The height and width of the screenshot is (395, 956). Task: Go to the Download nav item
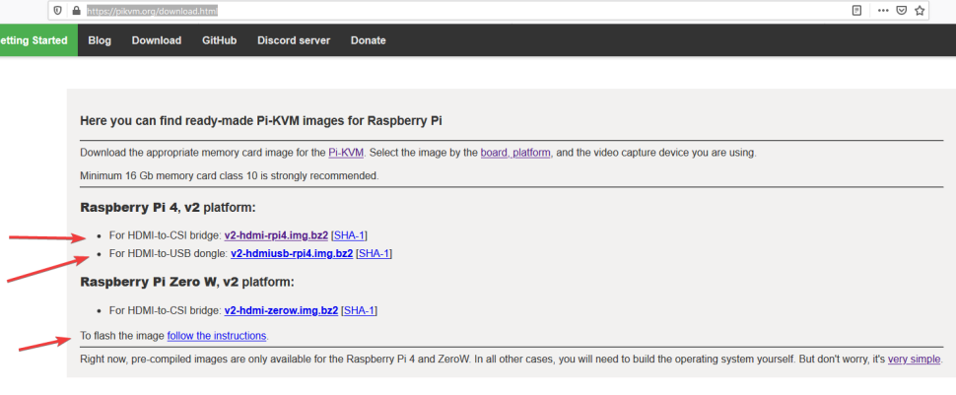click(157, 40)
